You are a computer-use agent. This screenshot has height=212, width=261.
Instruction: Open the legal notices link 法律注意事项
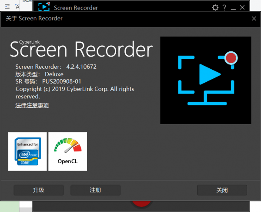click(32, 105)
